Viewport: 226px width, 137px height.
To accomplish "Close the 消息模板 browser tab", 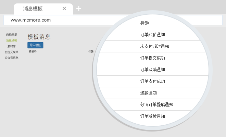I will 64,9.
